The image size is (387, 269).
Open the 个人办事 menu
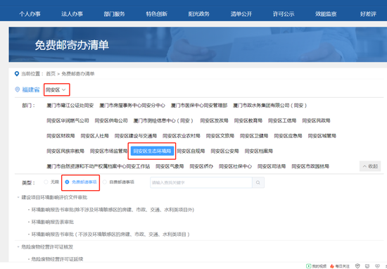[x=30, y=14]
